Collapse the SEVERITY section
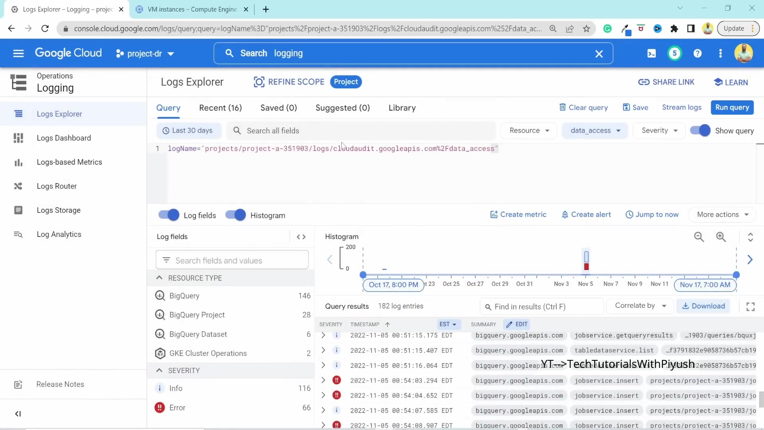764x430 pixels. pos(159,371)
